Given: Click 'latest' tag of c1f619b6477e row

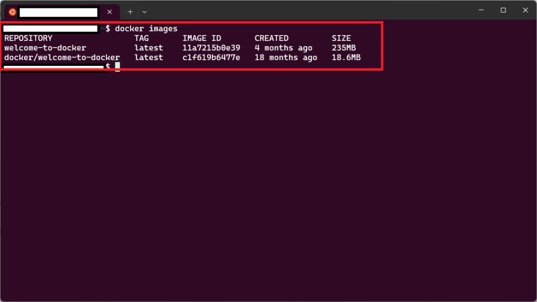Looking at the screenshot, I should click(x=148, y=58).
